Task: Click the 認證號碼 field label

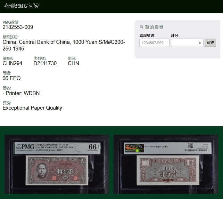Action: [x=147, y=35]
